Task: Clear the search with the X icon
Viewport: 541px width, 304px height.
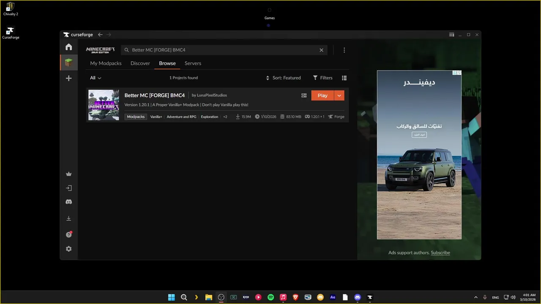Action: (321, 50)
